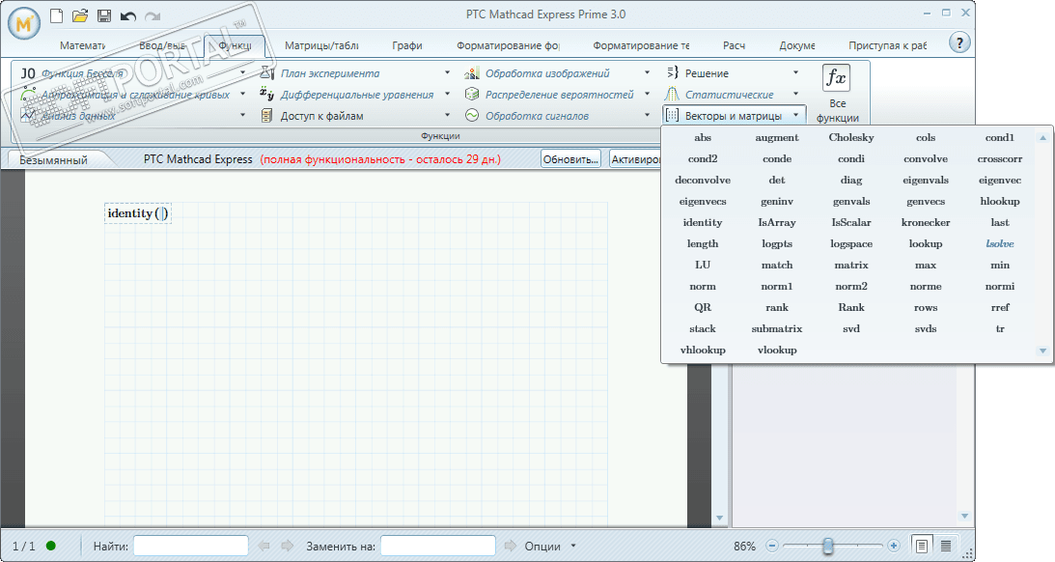Switch to page view icon
The width and height of the screenshot is (1055, 562).
pyautogui.click(x=922, y=546)
